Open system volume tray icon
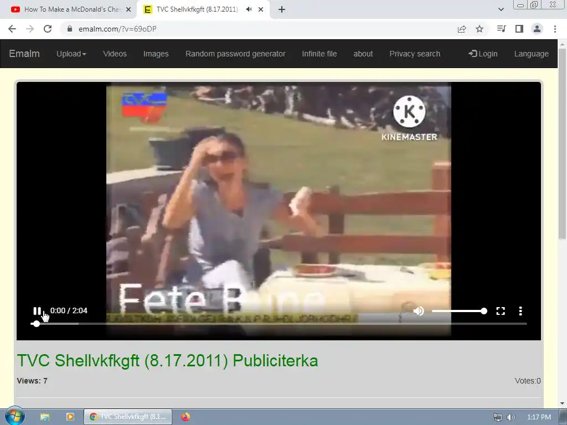The image size is (567, 425). pyautogui.click(x=511, y=417)
